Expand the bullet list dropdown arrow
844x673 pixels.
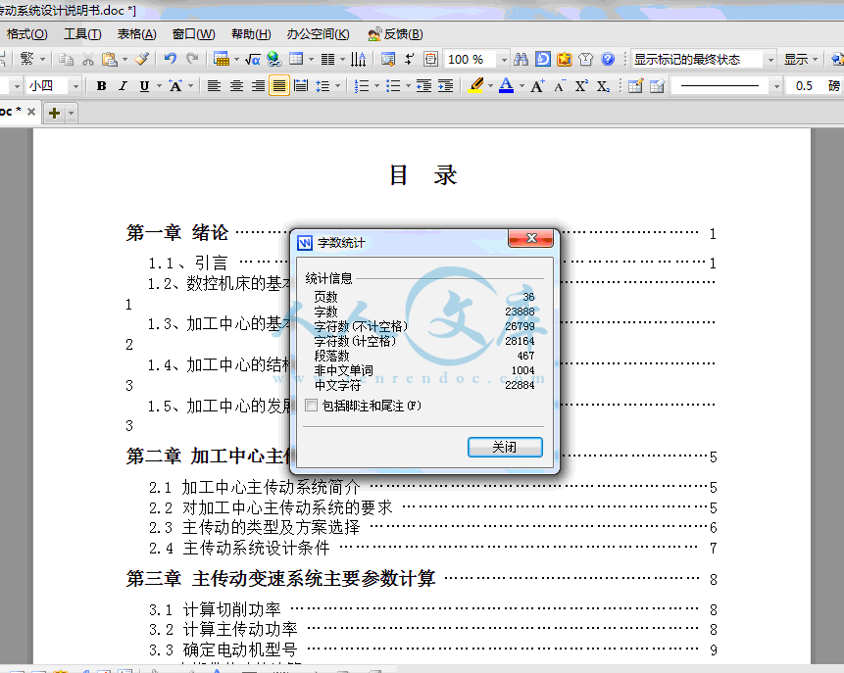(408, 86)
